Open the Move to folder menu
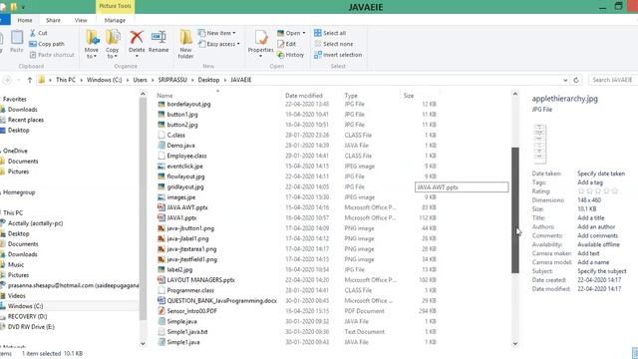The height and width of the screenshot is (359, 638). (92, 44)
